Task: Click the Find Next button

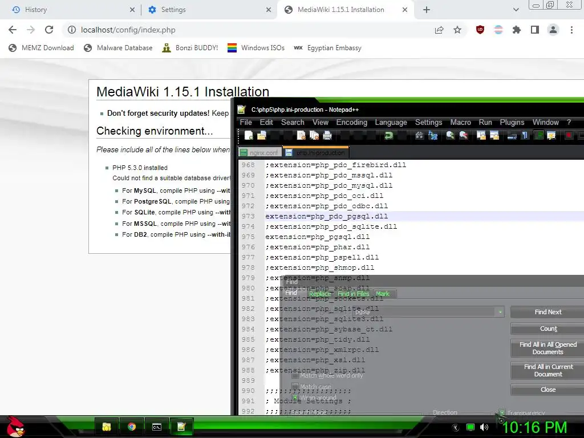Action: (x=548, y=312)
